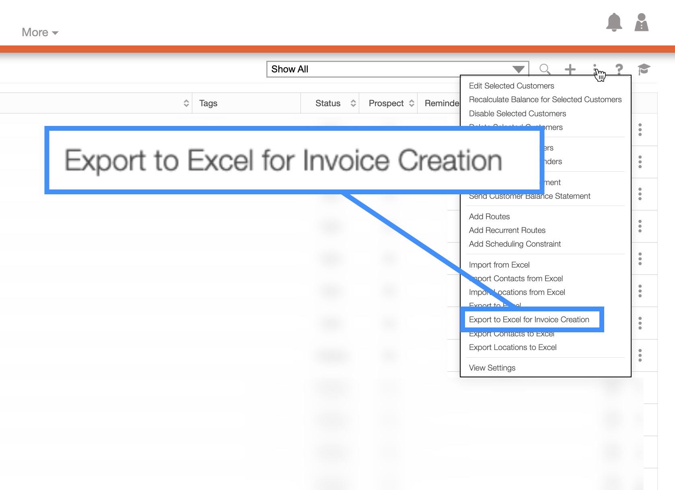Click the search magnifier icon
Image resolution: width=675 pixels, height=490 pixels.
pos(545,69)
